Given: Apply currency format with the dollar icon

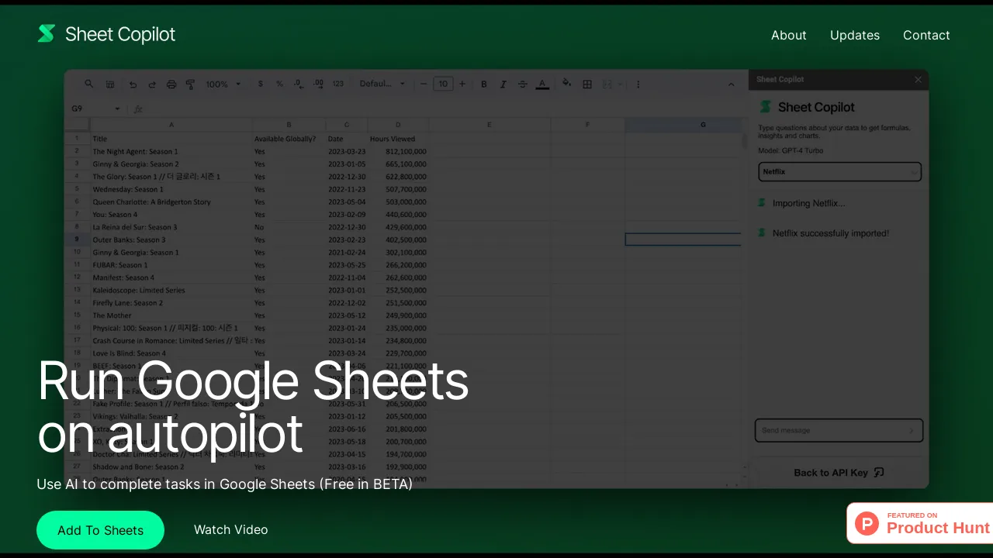Looking at the screenshot, I should point(260,84).
